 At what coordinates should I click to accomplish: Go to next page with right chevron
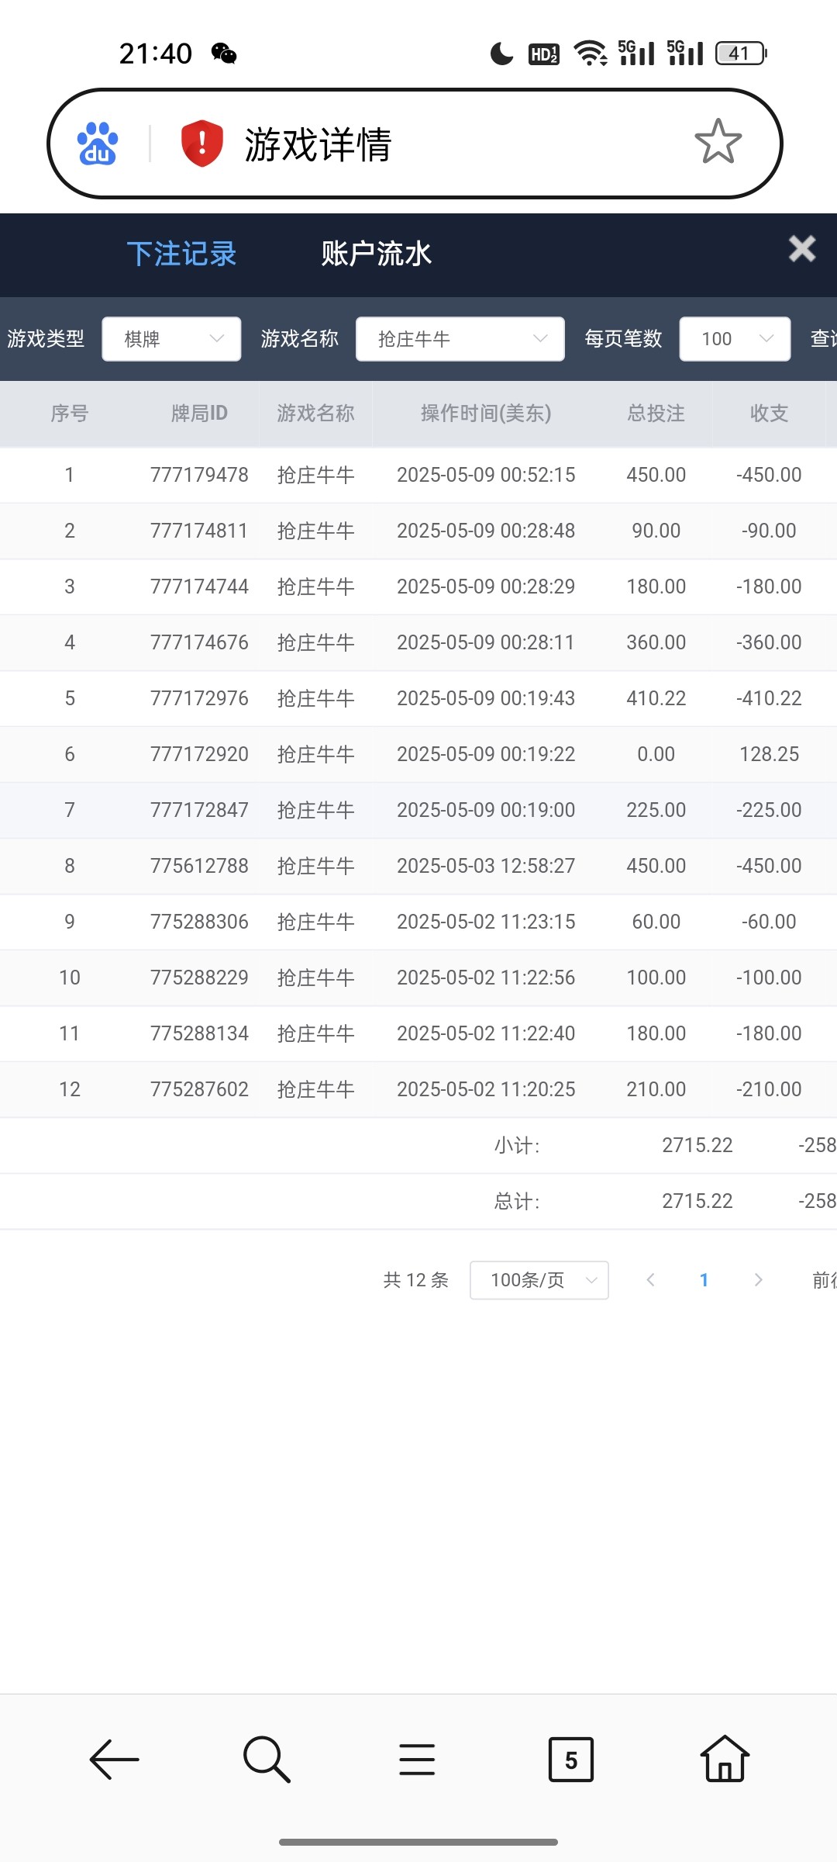pos(758,1280)
